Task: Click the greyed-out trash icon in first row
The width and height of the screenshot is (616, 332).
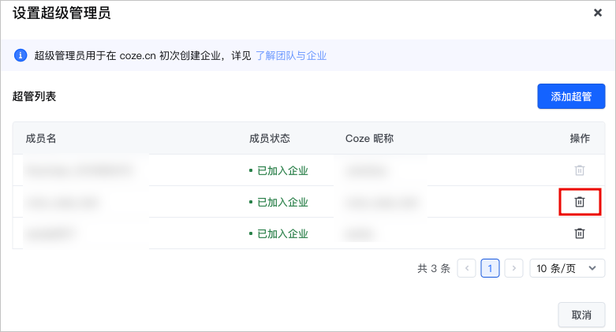Action: [580, 170]
